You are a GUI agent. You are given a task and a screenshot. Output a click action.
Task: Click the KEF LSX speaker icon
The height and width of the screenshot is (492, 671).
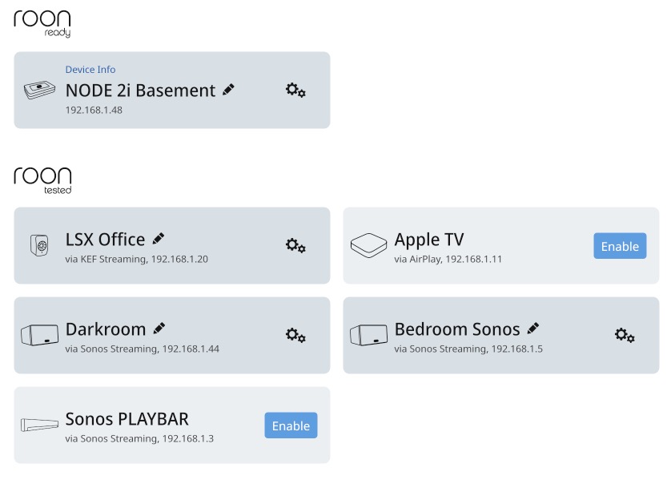(x=40, y=246)
